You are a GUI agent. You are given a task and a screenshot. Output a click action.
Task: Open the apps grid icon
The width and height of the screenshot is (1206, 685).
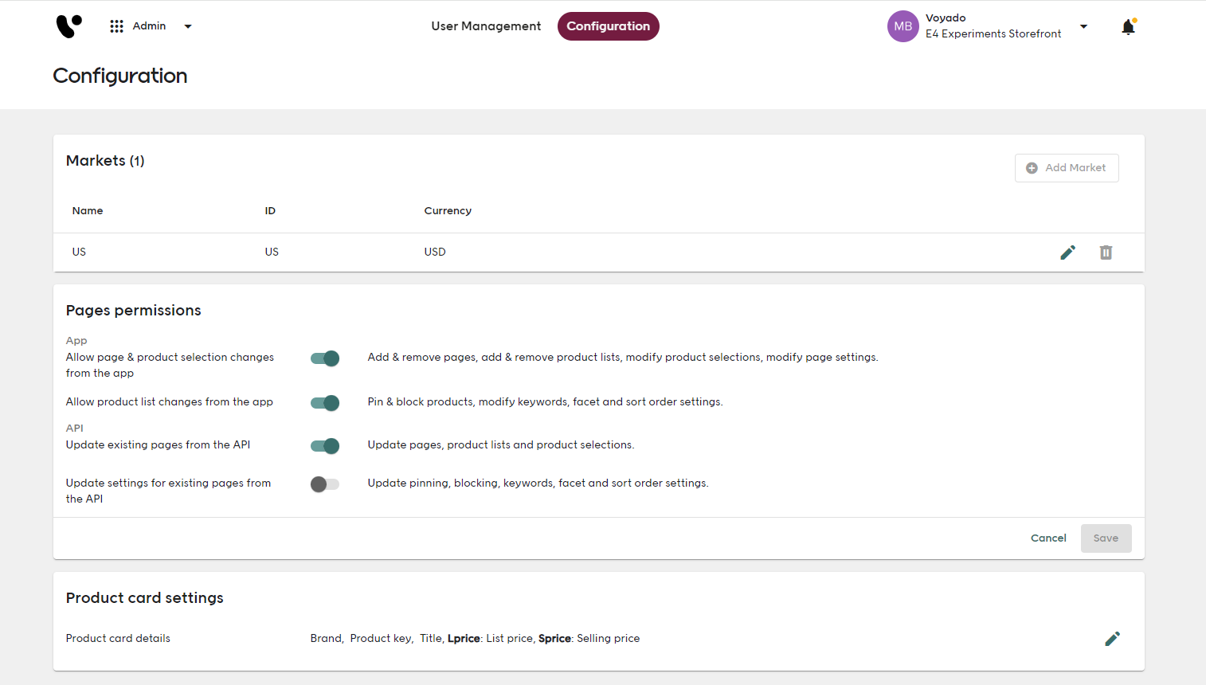pos(117,26)
